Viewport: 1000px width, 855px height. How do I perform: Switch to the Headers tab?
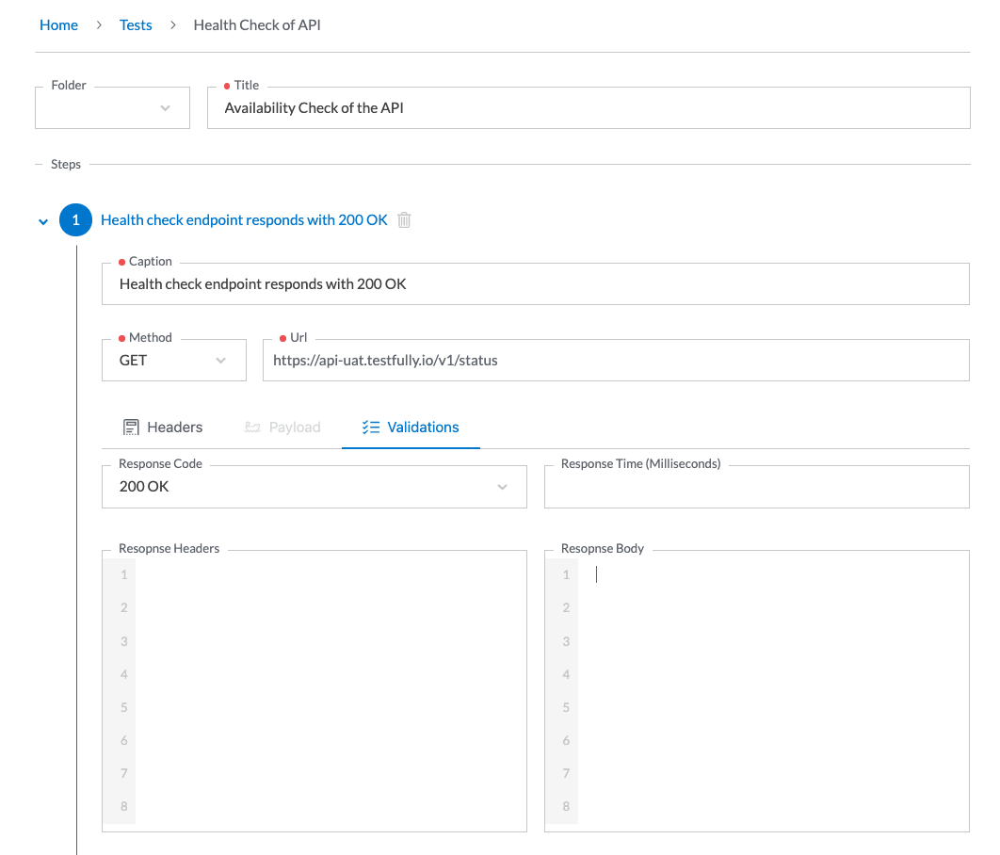[x=163, y=427]
